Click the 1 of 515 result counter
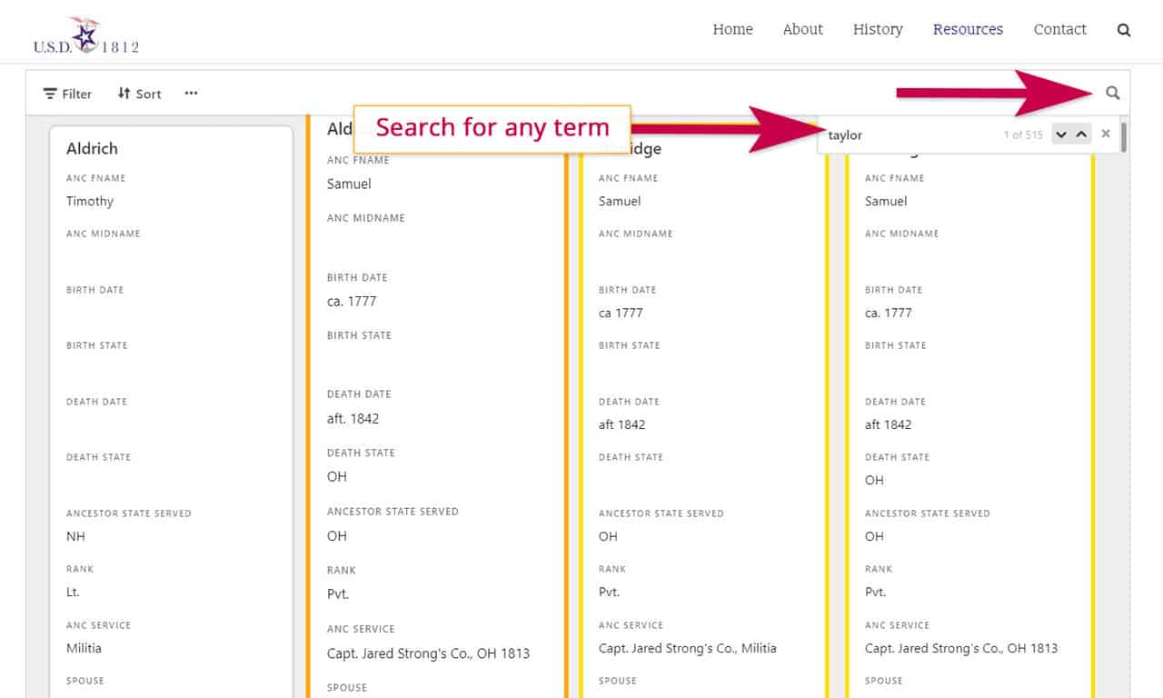 1023,134
